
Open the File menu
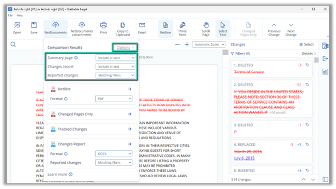pyautogui.click(x=10, y=15)
